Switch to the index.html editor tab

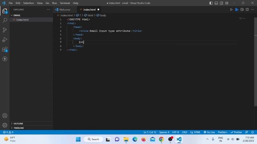click(x=89, y=10)
